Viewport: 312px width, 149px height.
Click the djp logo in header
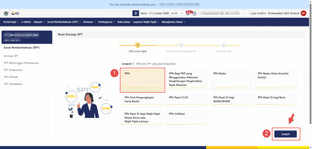tap(16, 13)
